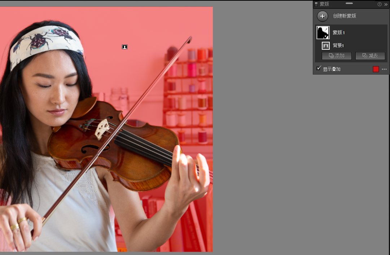Click the 蒙版 panel title text
The image size is (390, 255).
(x=324, y=4)
